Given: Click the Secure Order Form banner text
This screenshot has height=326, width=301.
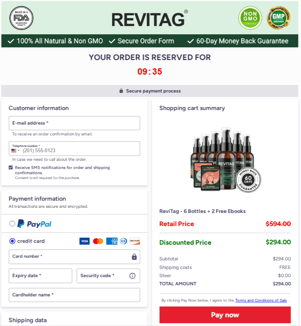Looking at the screenshot, I should click(146, 41).
